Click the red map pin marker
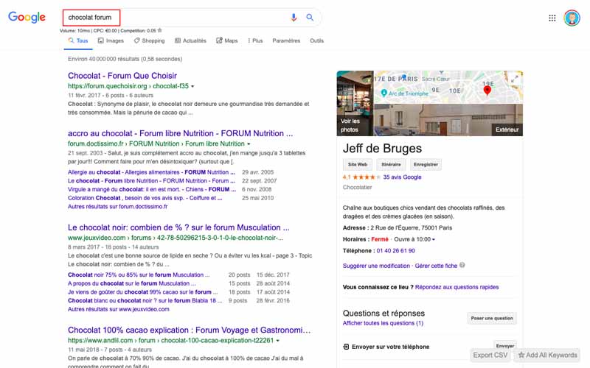Screen dimensions: 590x368 487,91
